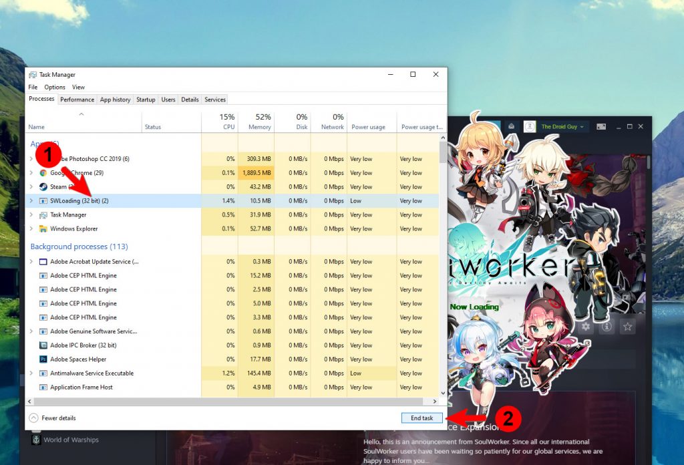Expand the Steam process group

pyautogui.click(x=31, y=186)
